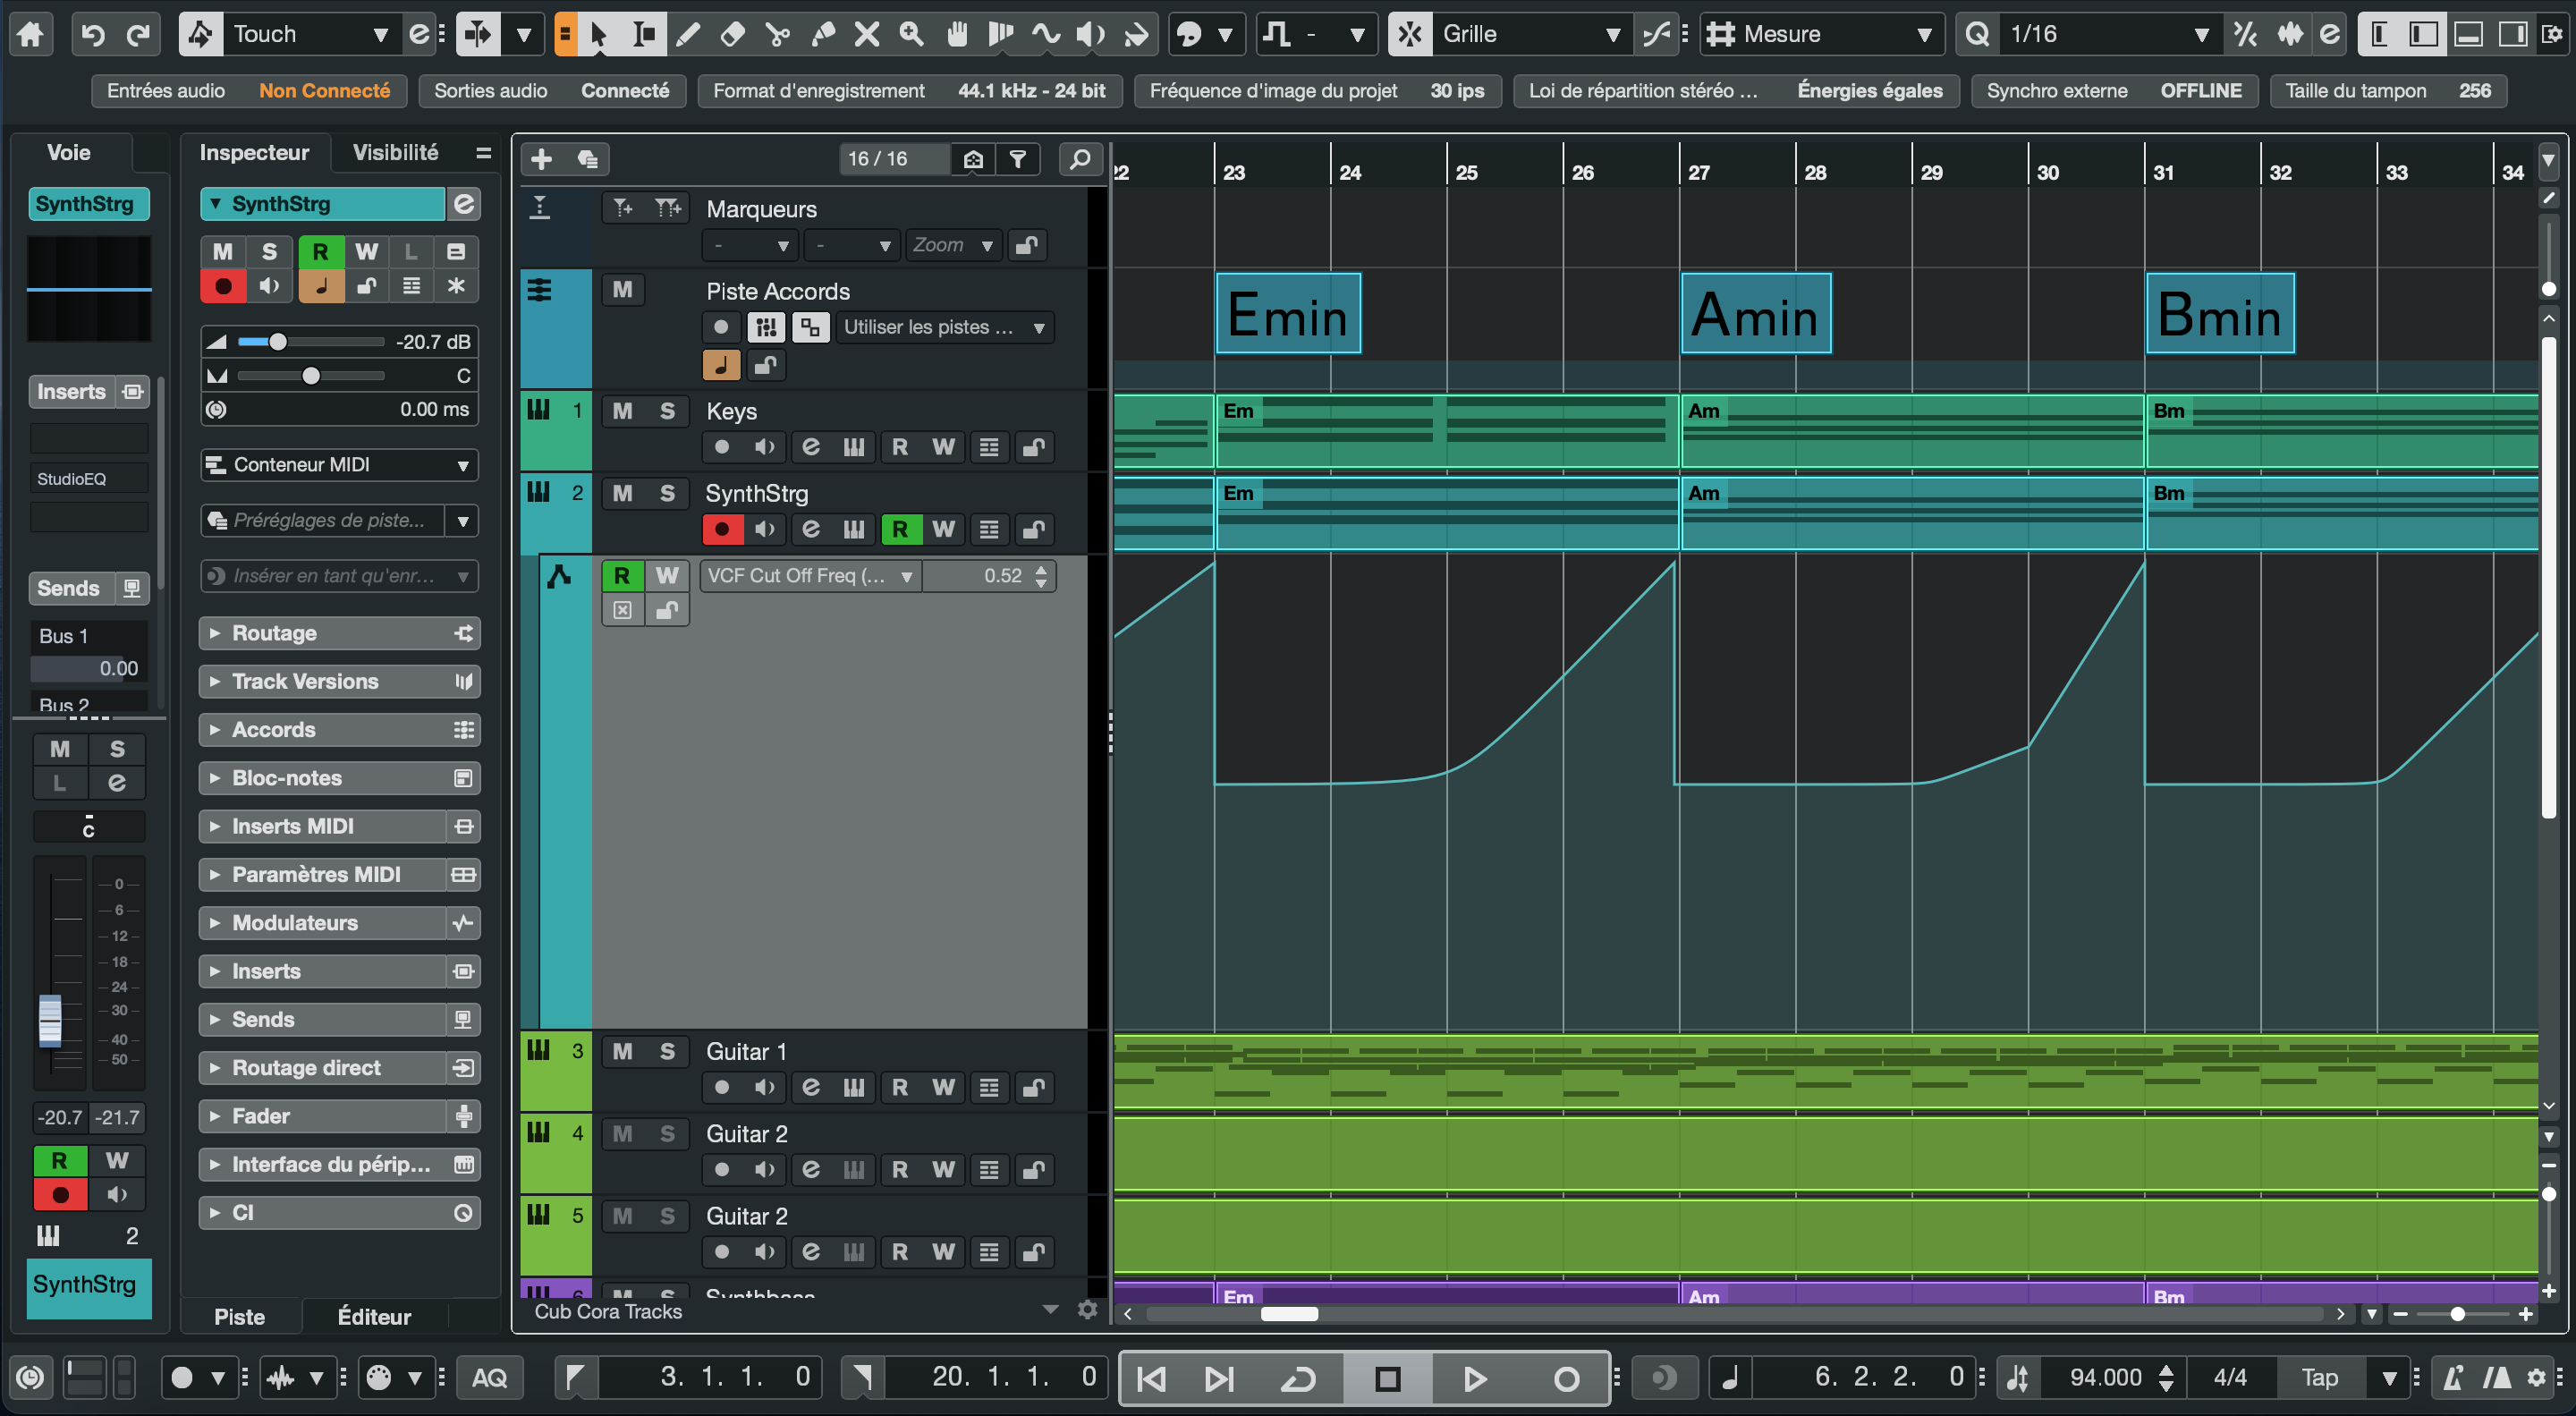Viewport: 2576px width, 1416px height.
Task: Edit instrument on the Keys track
Action: coord(810,447)
